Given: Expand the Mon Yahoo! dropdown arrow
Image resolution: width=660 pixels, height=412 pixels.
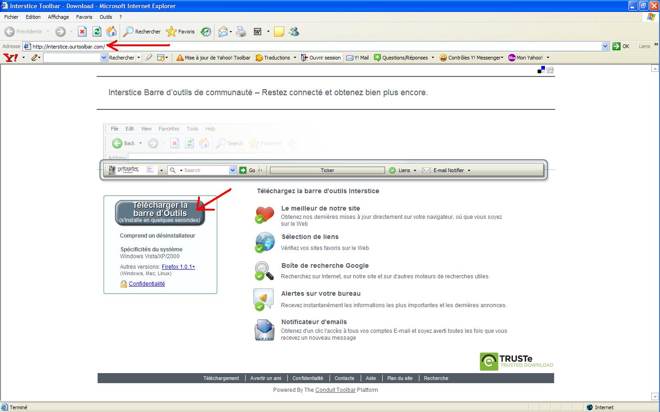Looking at the screenshot, I should tap(548, 58).
